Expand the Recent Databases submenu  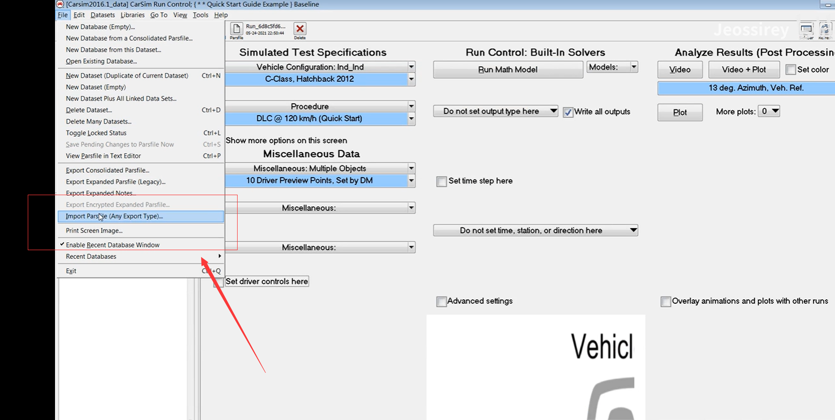point(141,256)
